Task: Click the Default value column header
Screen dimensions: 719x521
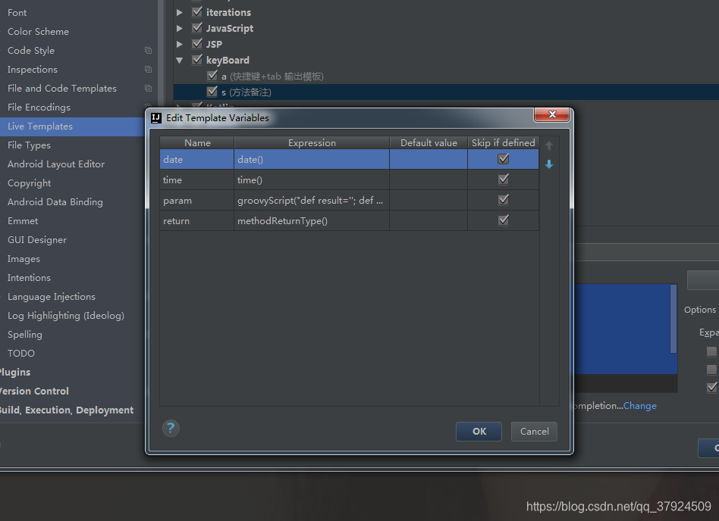Action: coord(429,143)
